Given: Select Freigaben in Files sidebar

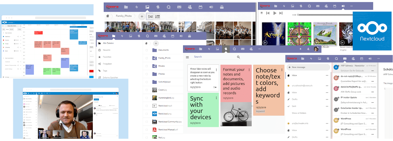Looking at the screenshot, I should tap(107, 64).
